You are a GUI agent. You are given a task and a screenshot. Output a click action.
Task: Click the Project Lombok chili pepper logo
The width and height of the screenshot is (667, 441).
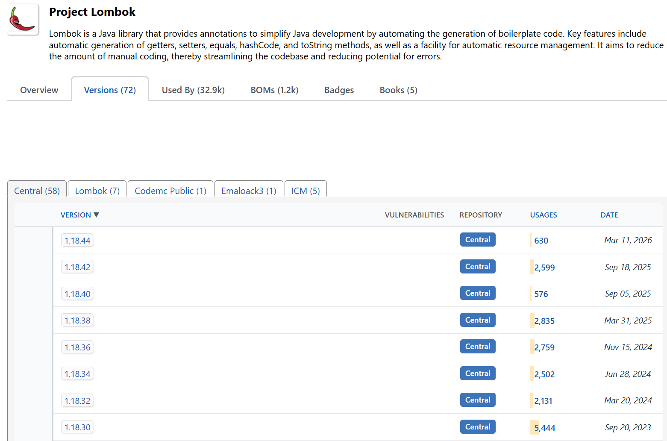click(x=23, y=20)
